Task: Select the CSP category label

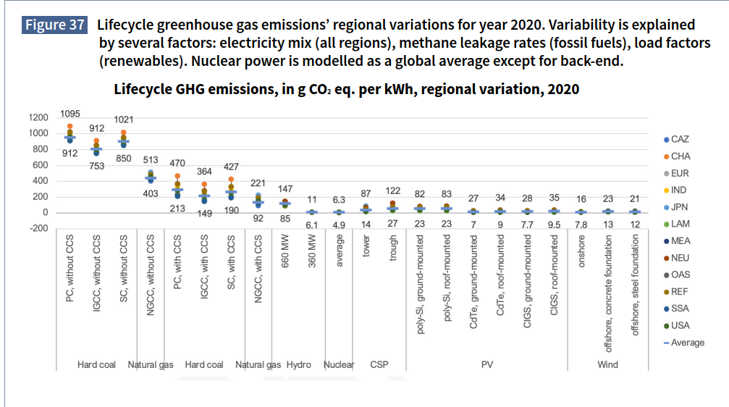Action: (379, 365)
